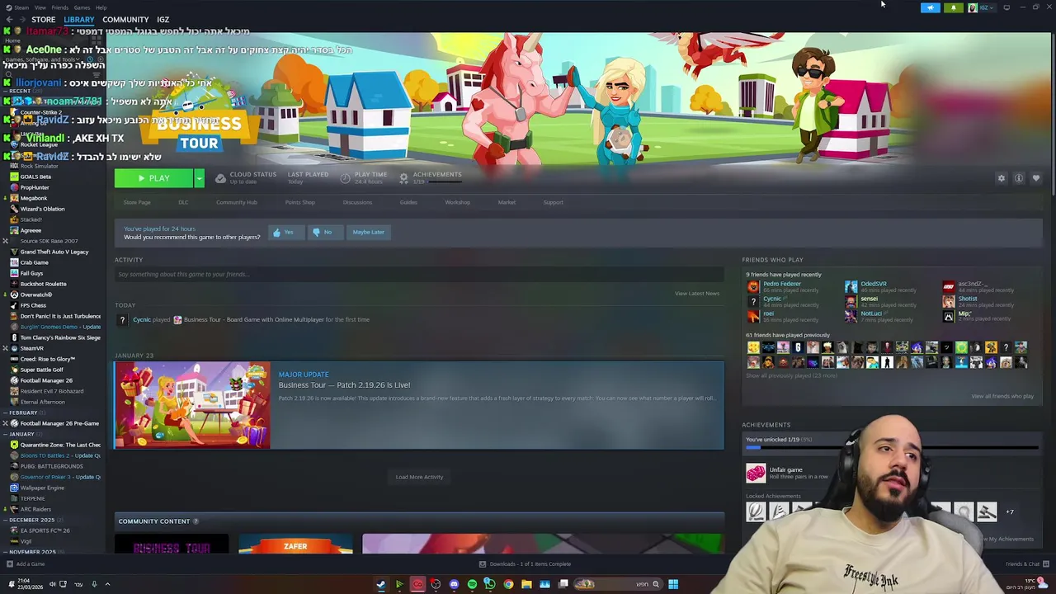
Task: Open the green notifications bell icon
Action: click(954, 7)
